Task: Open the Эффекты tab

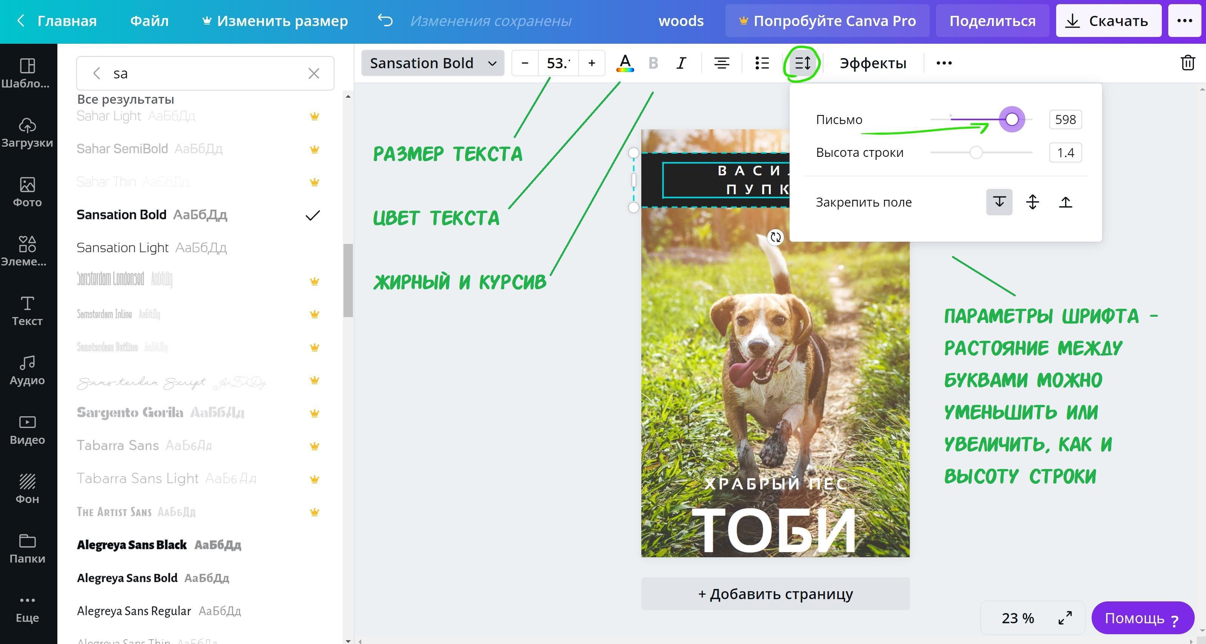Action: (x=873, y=63)
